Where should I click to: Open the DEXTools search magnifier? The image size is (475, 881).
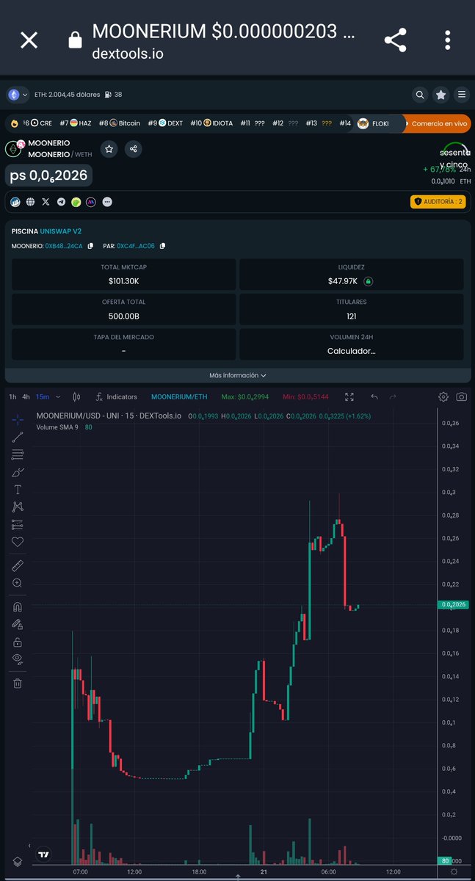tap(419, 95)
